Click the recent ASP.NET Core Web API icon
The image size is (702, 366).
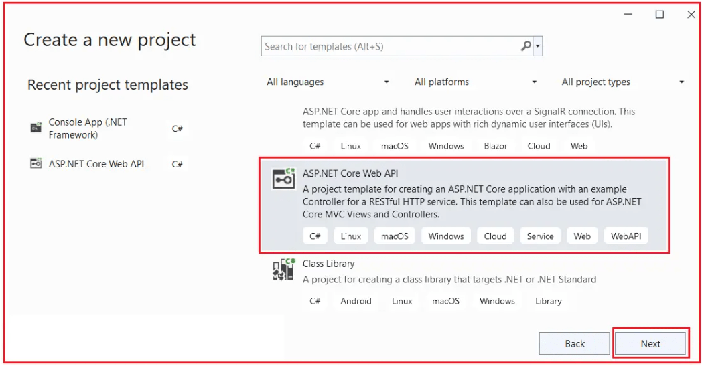[x=36, y=163]
